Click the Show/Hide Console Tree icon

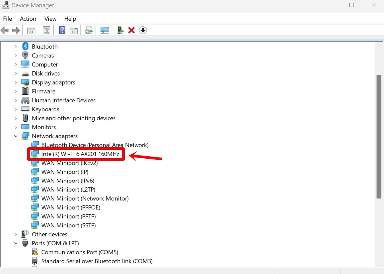tap(31, 30)
